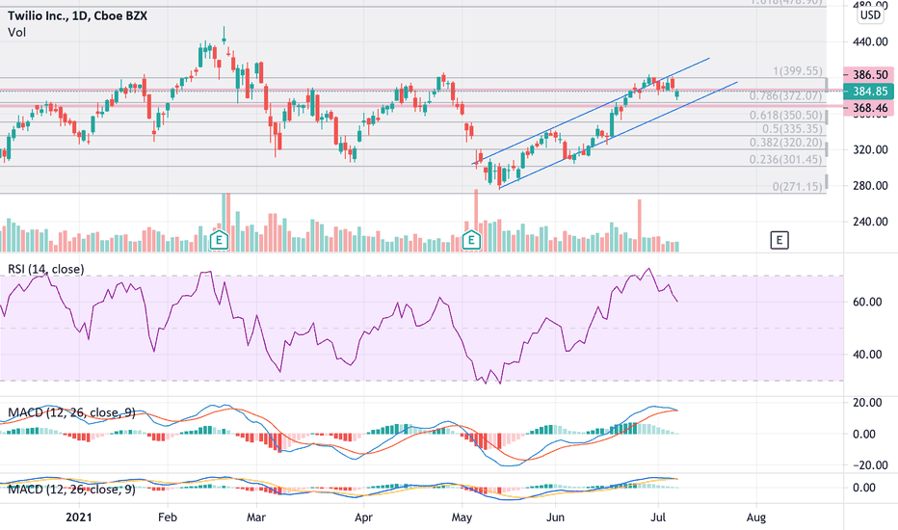The height and width of the screenshot is (530, 898).
Task: Click the pink 368.46 price level tag
Action: (870, 108)
